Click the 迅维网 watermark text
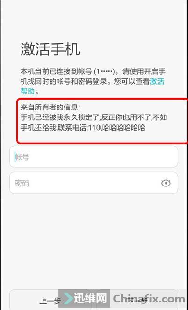Viewport: 188px width, 310px height. pos(90,298)
